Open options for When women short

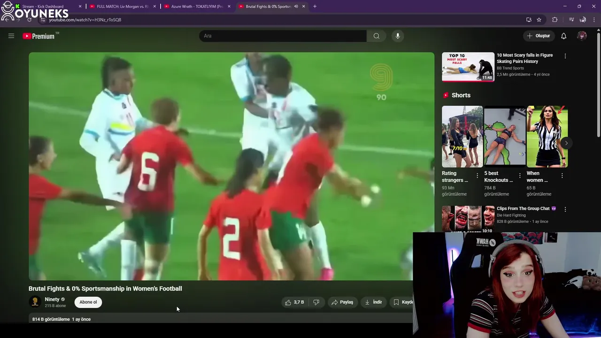click(562, 176)
